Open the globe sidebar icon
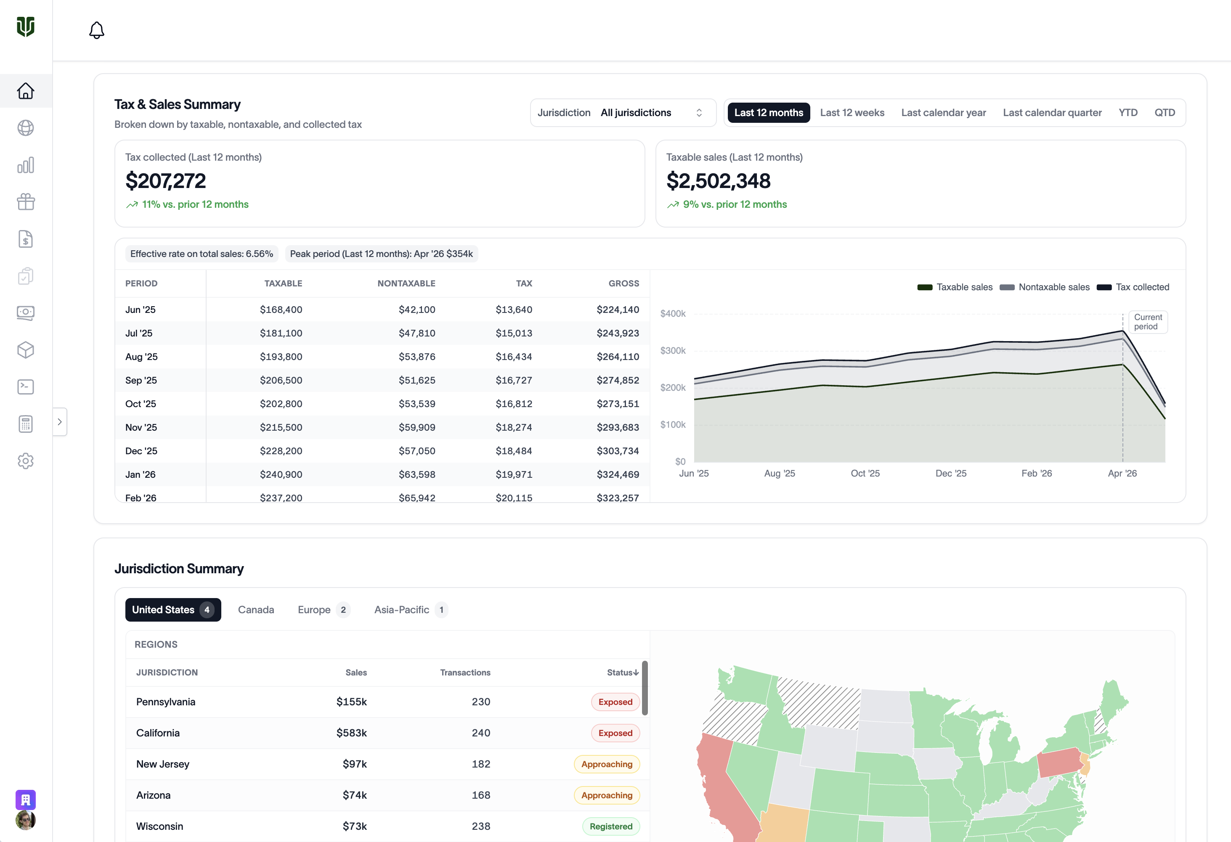The width and height of the screenshot is (1231, 842). tap(25, 128)
